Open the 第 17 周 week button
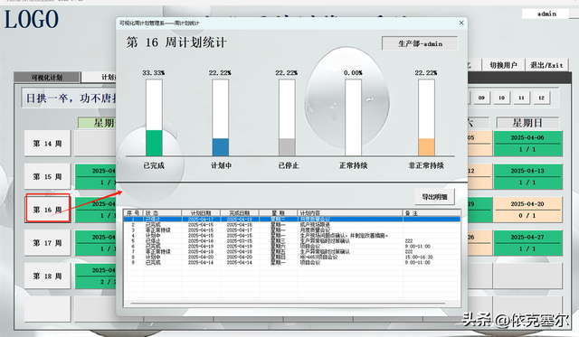 coord(47,243)
